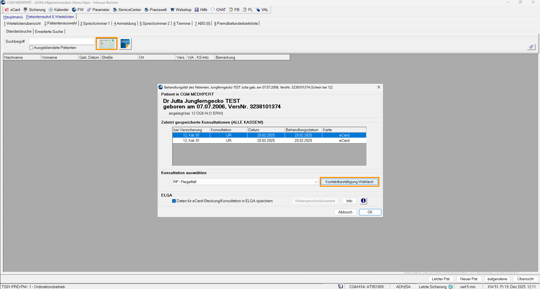Open the Hilfe toolbar item
540x289 pixels.
201,10
